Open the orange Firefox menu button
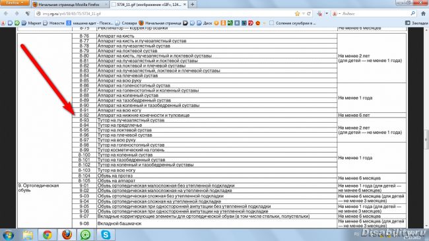429x241 pixels. point(15,3)
